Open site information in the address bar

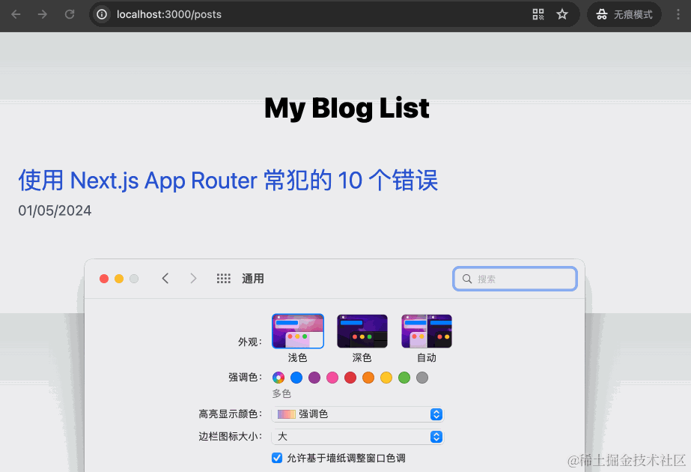click(101, 14)
